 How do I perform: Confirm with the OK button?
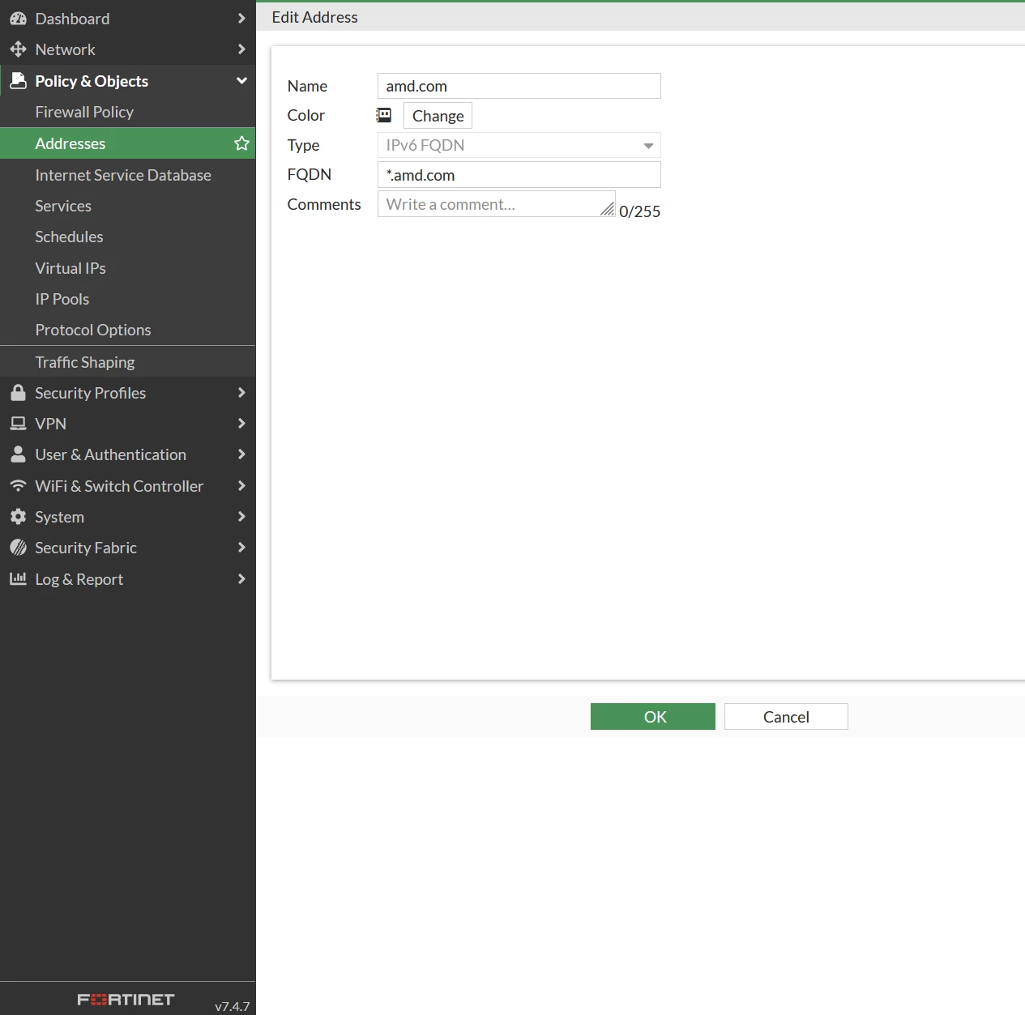pyautogui.click(x=653, y=717)
